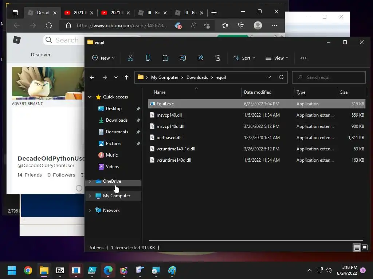Collapse the Quick access tree node

pos(90,97)
